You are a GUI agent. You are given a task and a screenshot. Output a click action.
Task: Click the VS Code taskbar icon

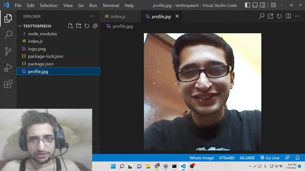click(x=183, y=166)
